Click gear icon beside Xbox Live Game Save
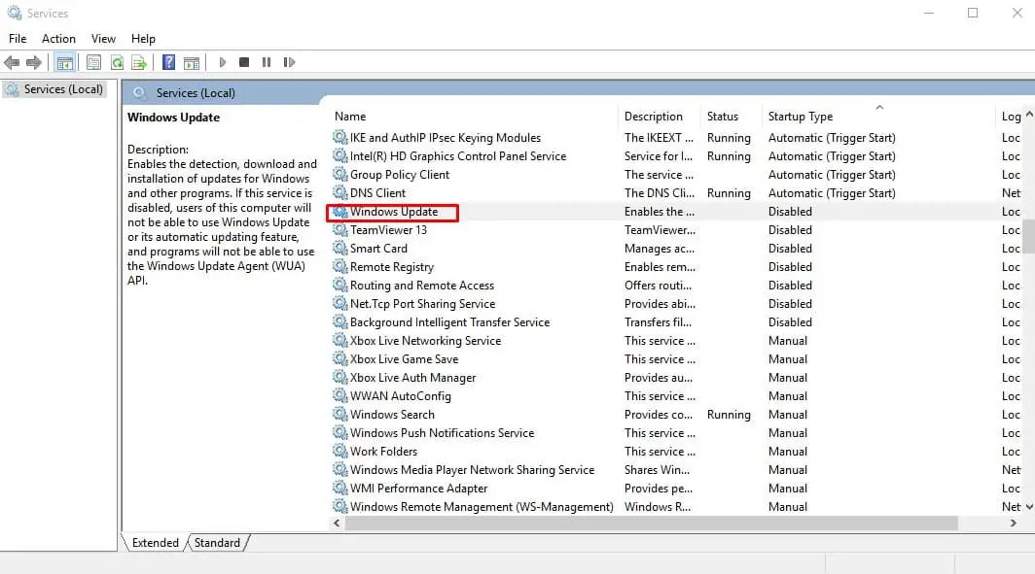Image resolution: width=1035 pixels, height=574 pixels. point(339,358)
